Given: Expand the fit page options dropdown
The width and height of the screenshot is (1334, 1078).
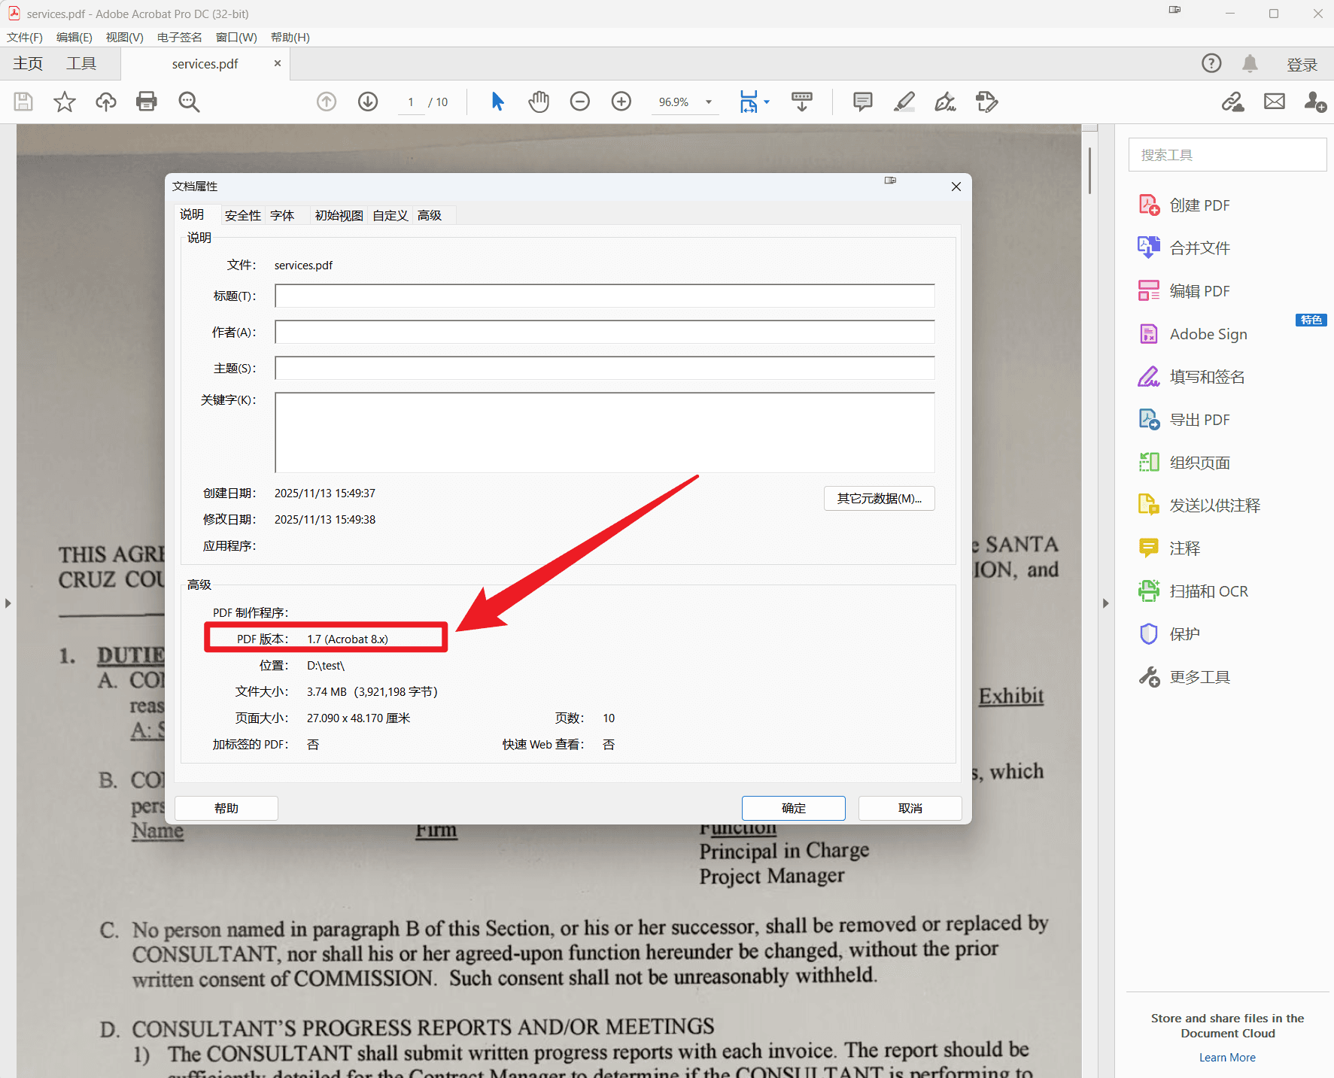Looking at the screenshot, I should tap(767, 102).
